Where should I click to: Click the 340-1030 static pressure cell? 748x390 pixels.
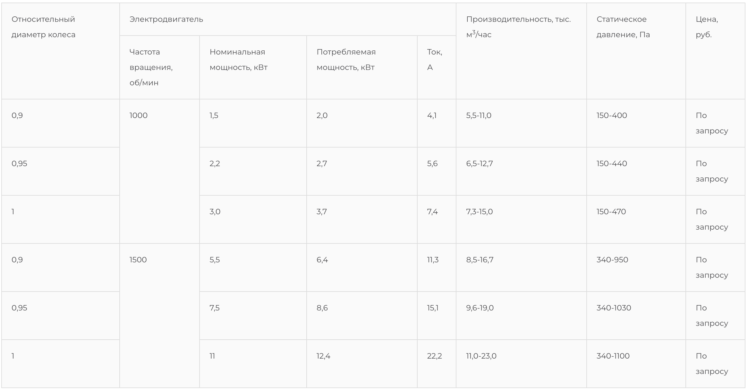(x=614, y=308)
